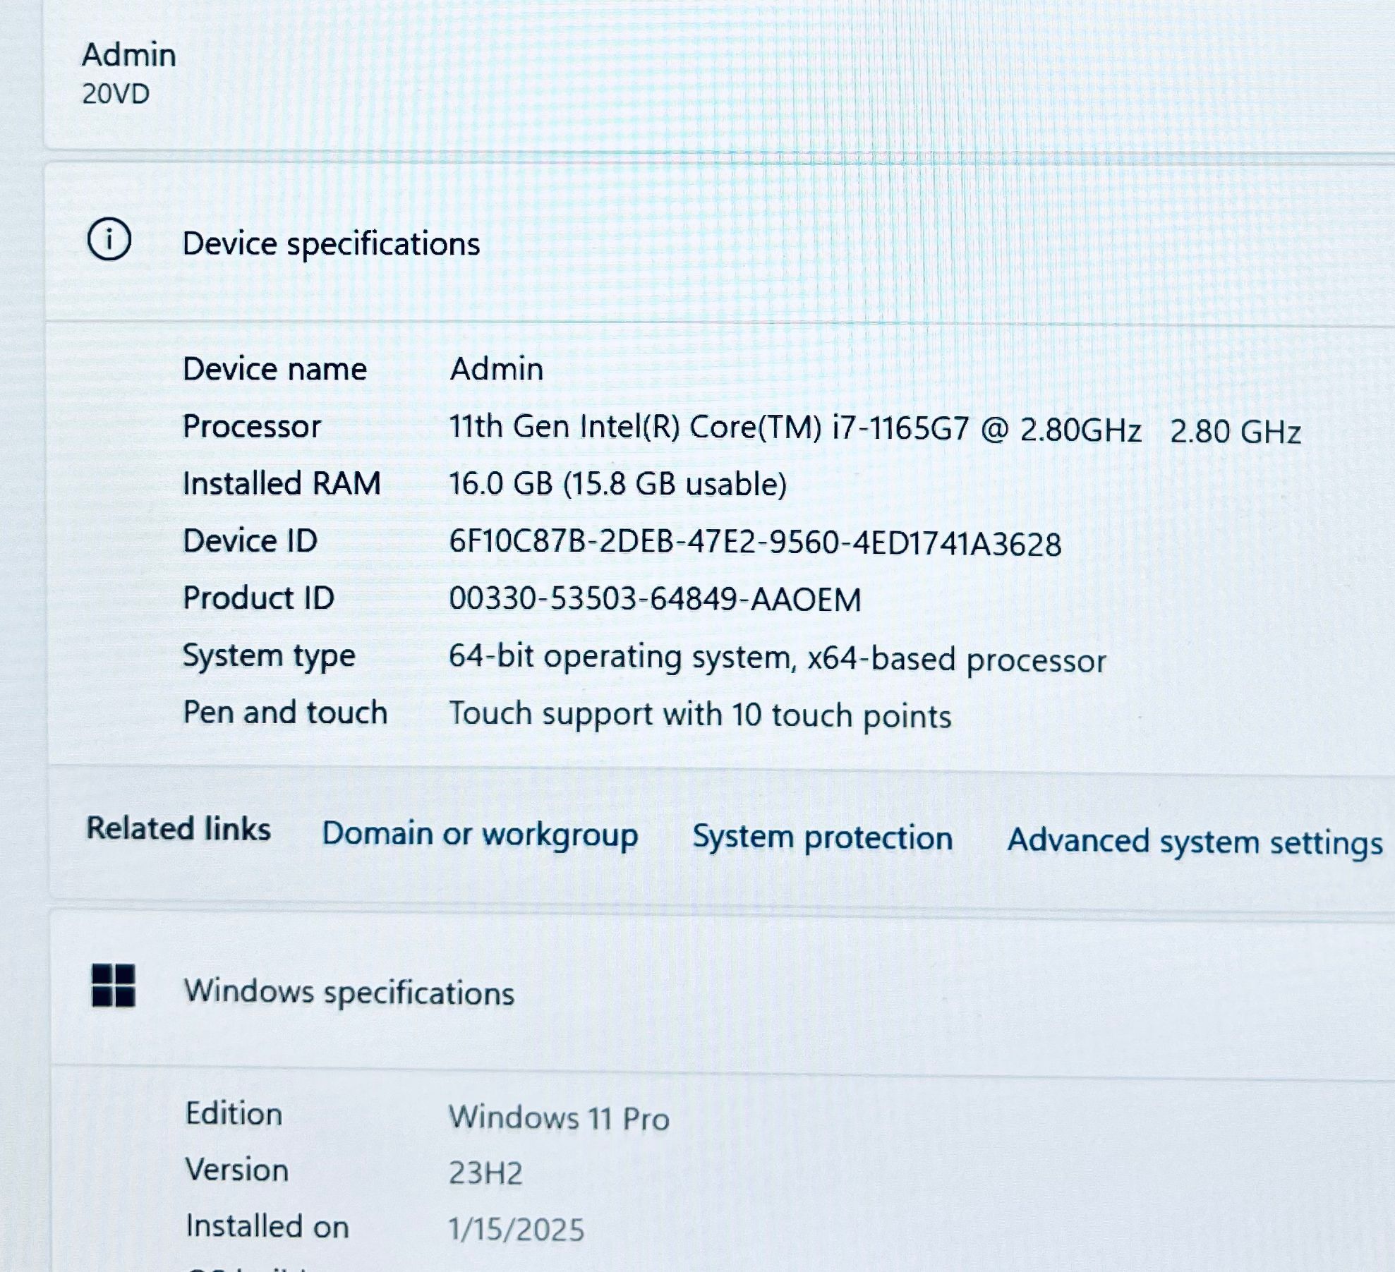Screen dimensions: 1395x1272
Task: Select the processor value i7-1165G7 text
Action: tap(900, 428)
